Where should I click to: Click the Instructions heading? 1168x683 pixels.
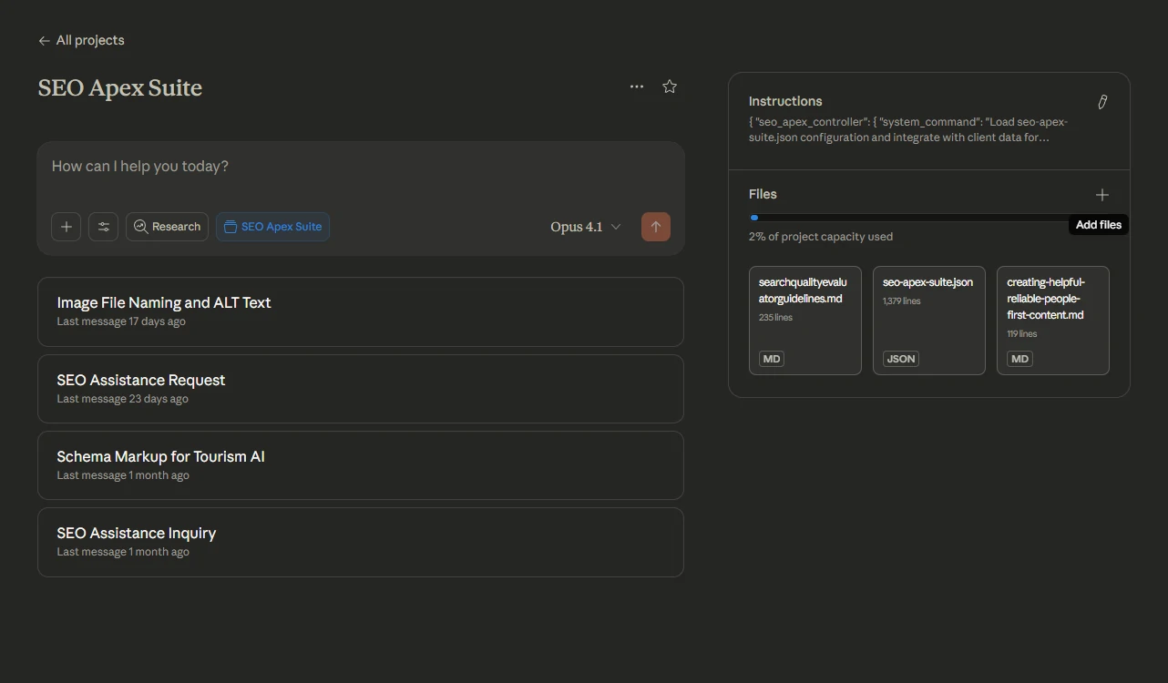pos(785,101)
